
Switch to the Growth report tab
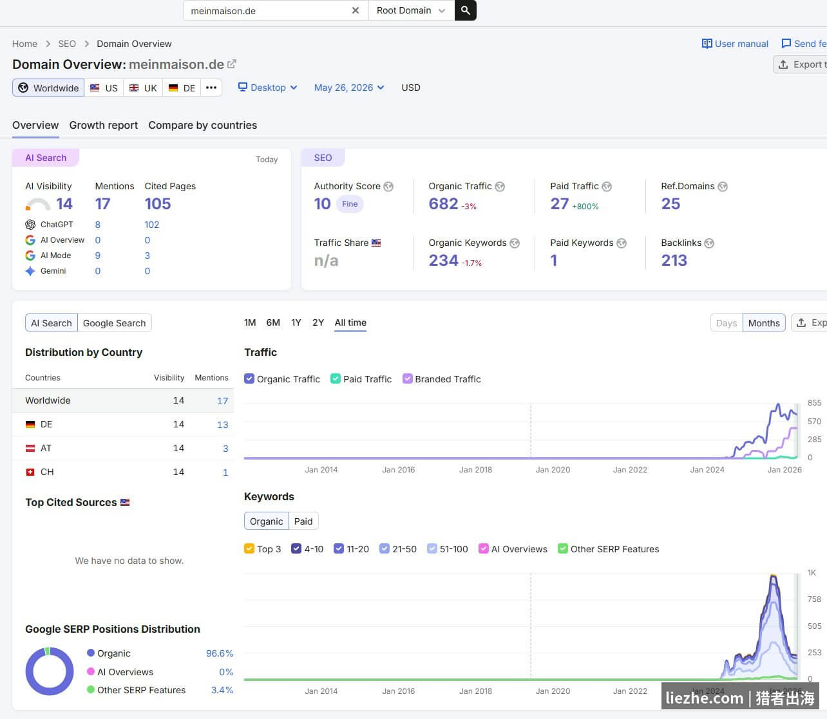click(104, 125)
